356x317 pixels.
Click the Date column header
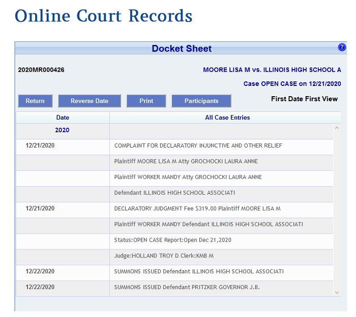[x=63, y=118]
